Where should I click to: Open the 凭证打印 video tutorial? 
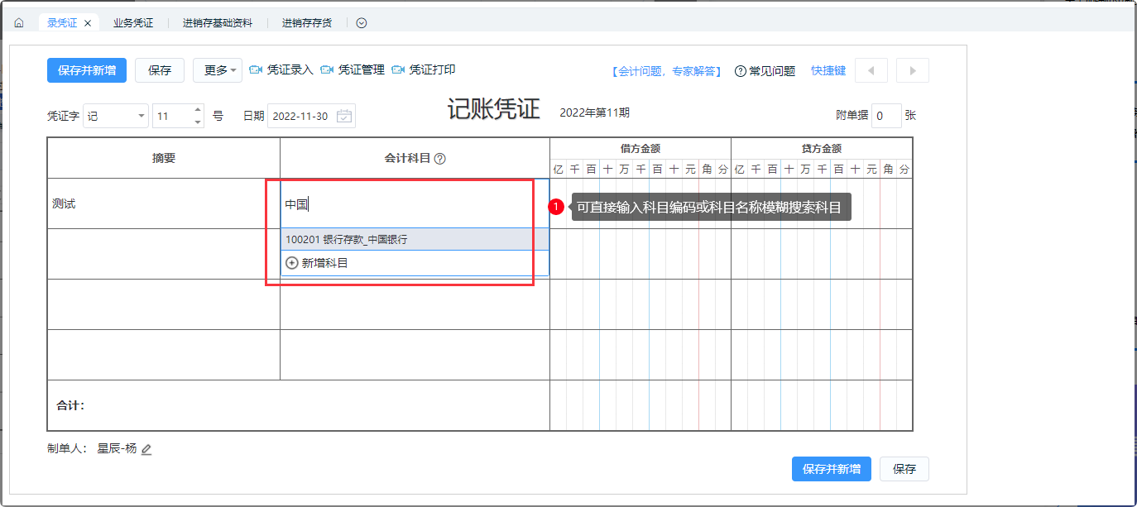(x=424, y=70)
